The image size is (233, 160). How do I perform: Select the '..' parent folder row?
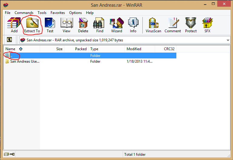(x=90, y=55)
